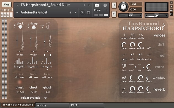The height and width of the screenshot is (108, 174).
Task: Toggle the rotor far near switch
Action: pos(144,68)
